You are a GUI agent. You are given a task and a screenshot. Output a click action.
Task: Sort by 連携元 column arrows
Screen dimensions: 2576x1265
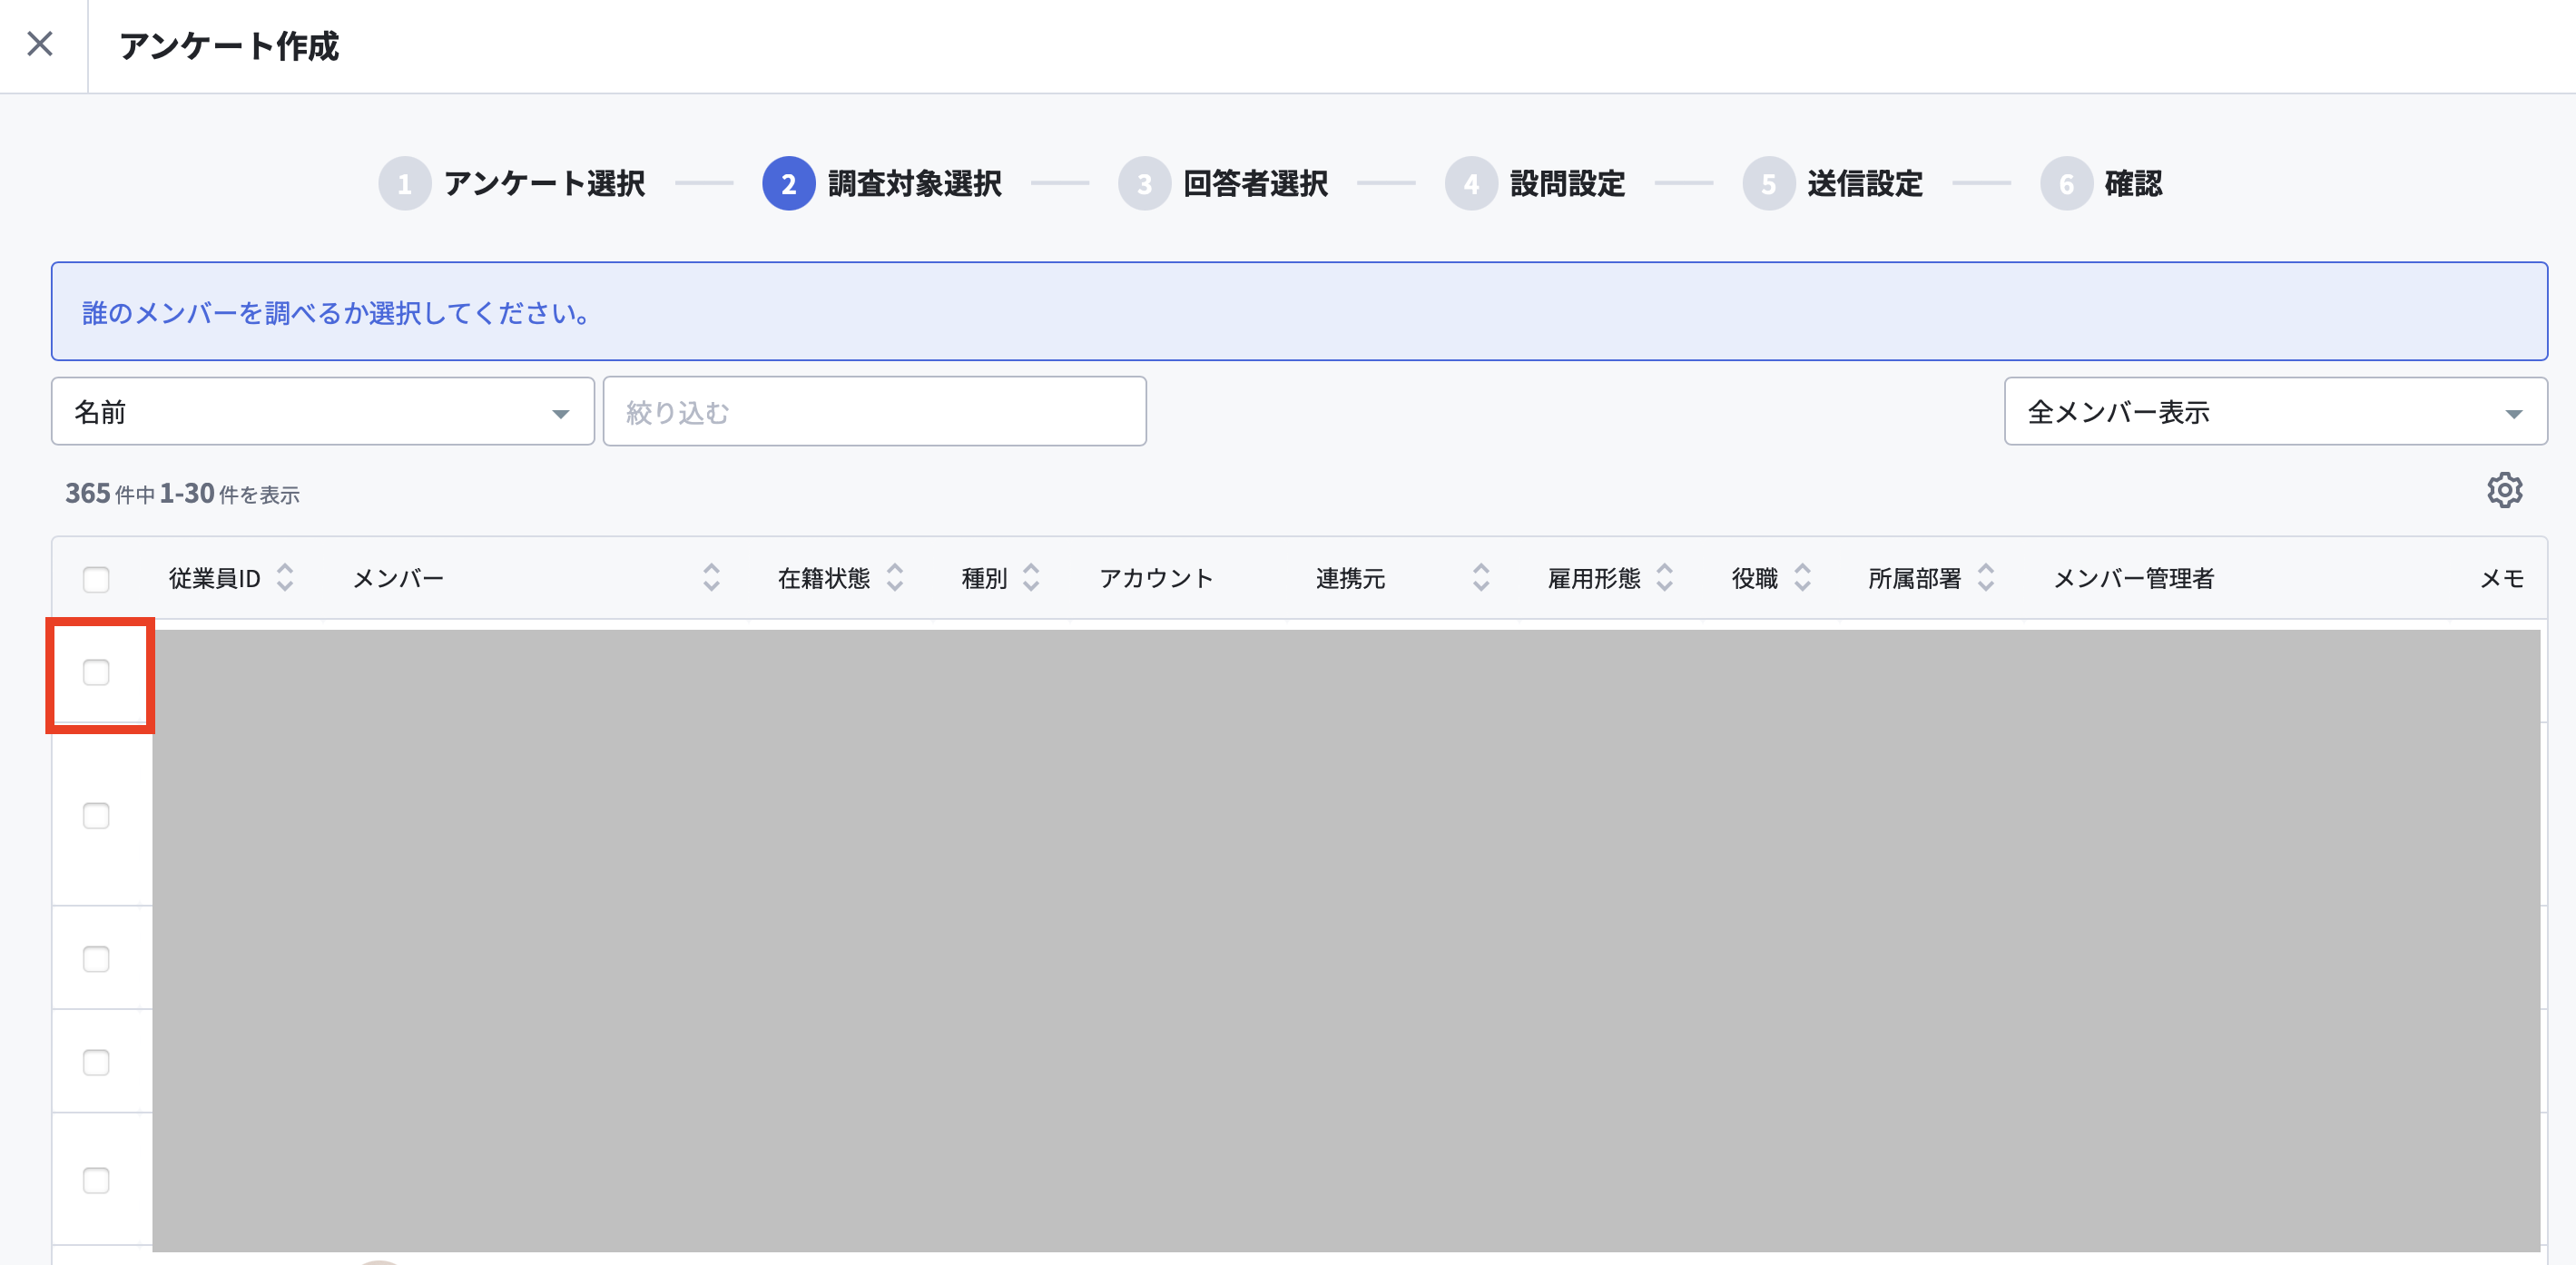[1481, 577]
